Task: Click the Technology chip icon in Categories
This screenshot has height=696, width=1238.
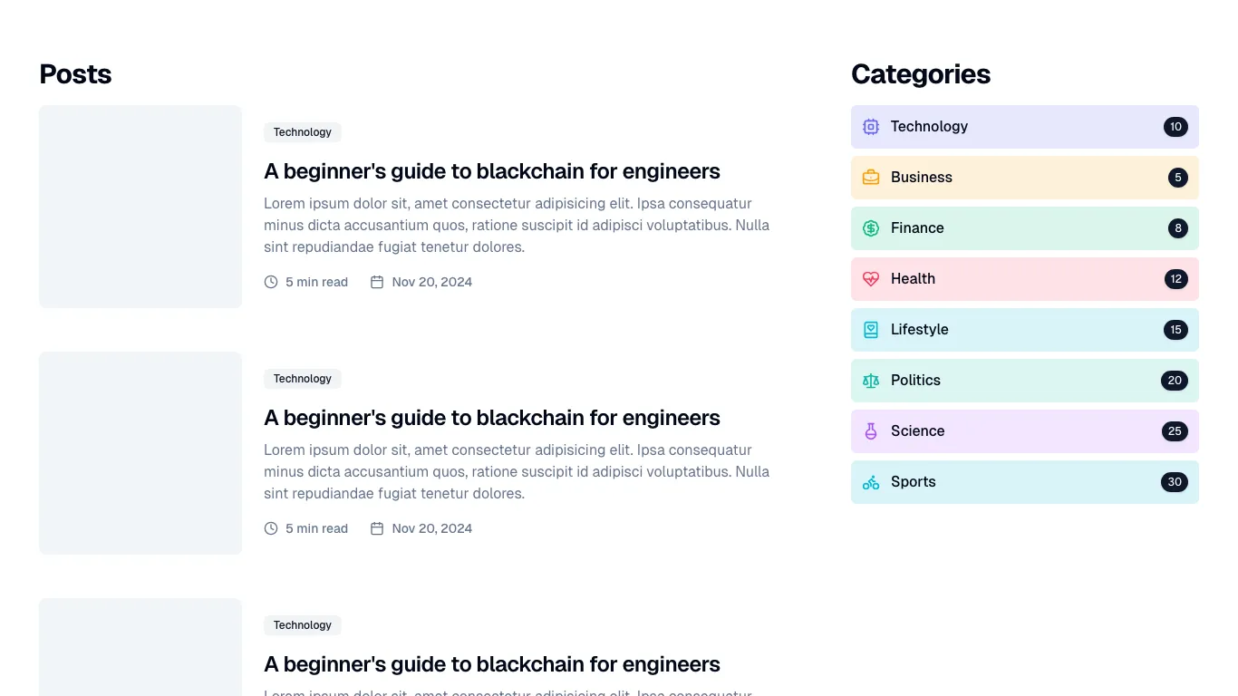Action: coord(871,127)
